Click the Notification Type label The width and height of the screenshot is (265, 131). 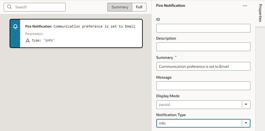pyautogui.click(x=171, y=115)
